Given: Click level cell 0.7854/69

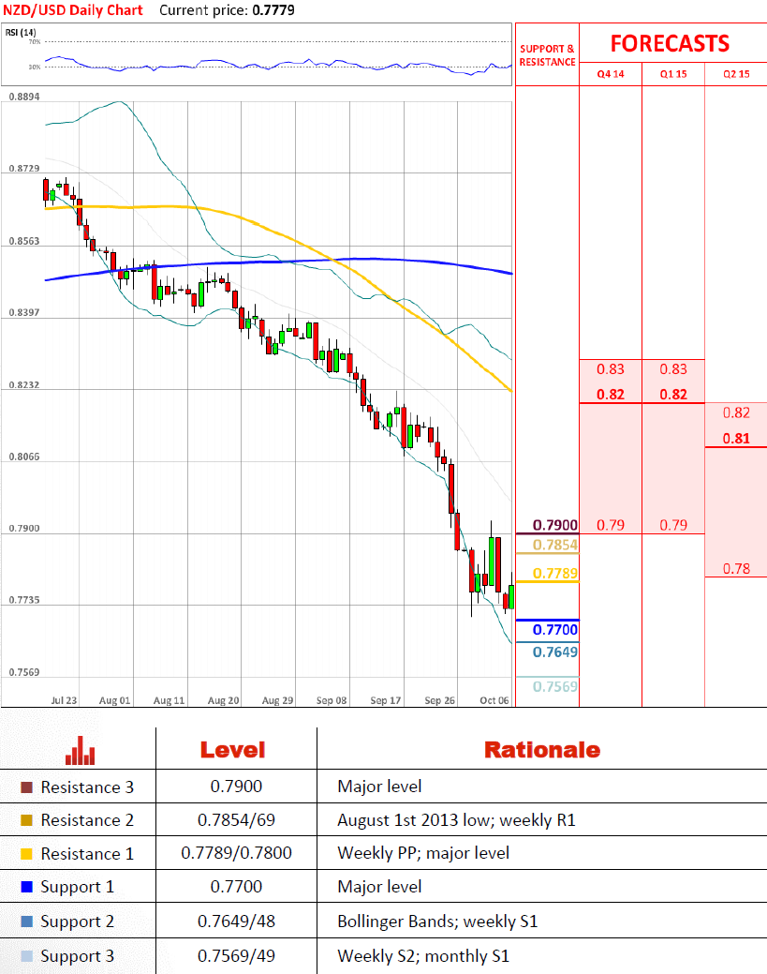Looking at the screenshot, I should tap(236, 820).
